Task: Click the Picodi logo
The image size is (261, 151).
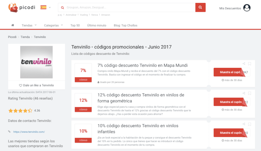Action: (x=22, y=8)
